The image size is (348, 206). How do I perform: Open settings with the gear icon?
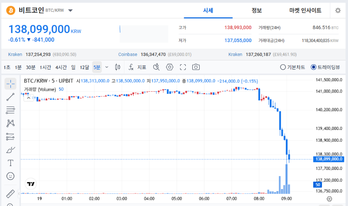coord(338,10)
